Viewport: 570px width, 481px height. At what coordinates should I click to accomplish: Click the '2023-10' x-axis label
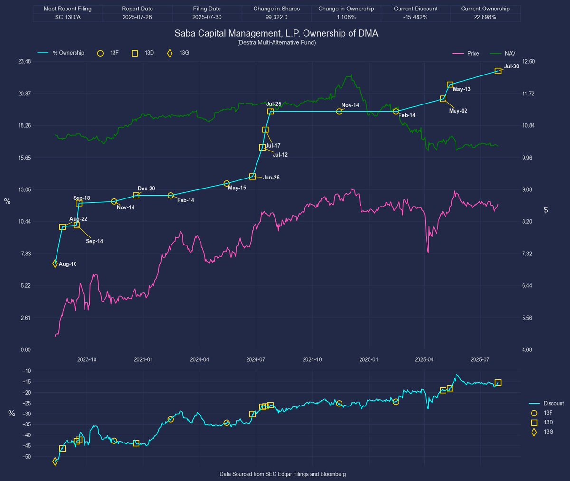coord(87,359)
